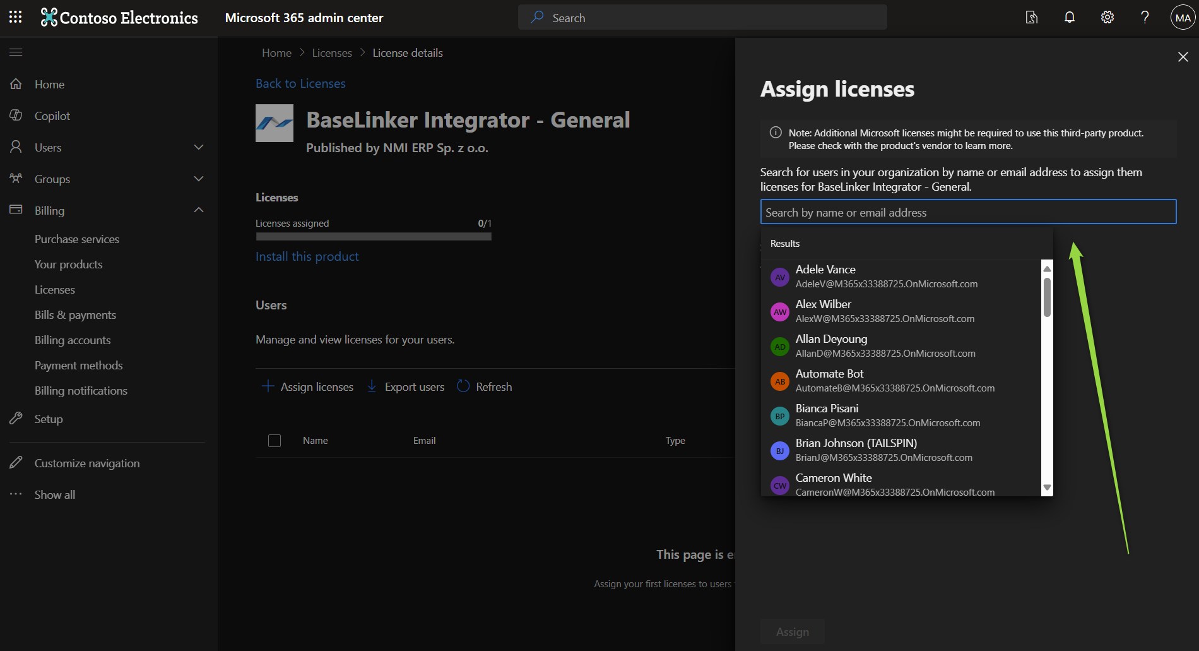Viewport: 1199px width, 651px height.
Task: Click the Licenses assigned progress bar
Action: [374, 237]
